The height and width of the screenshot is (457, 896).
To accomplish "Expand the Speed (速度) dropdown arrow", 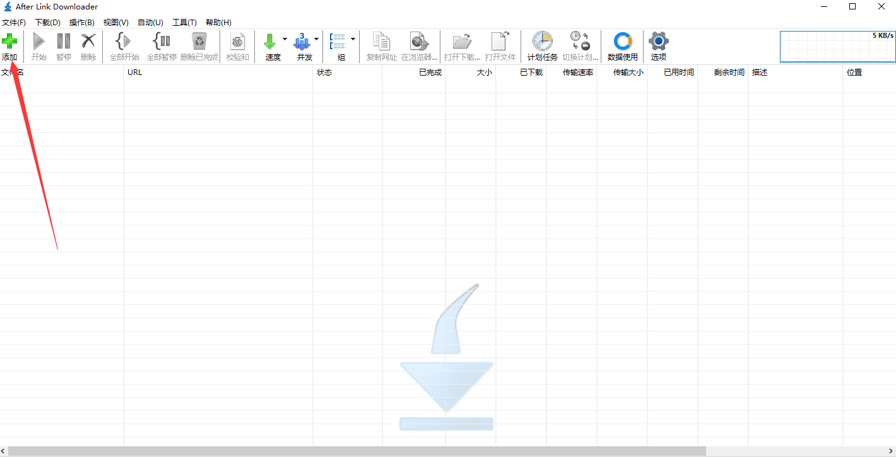I will click(285, 39).
